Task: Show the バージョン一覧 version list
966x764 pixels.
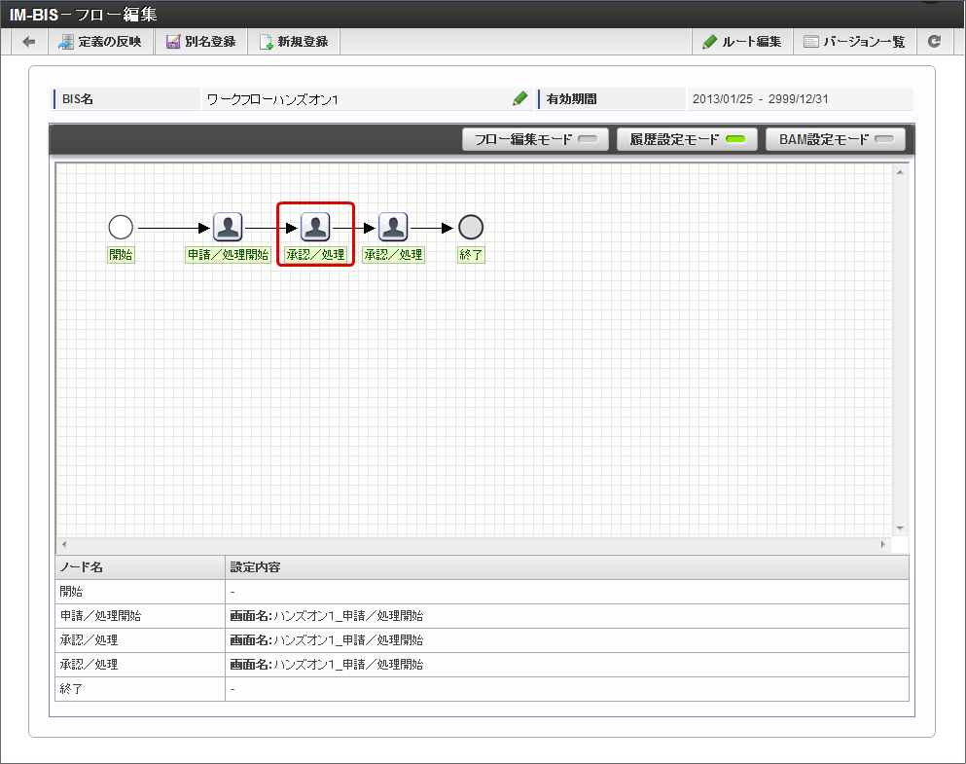Action: tap(854, 42)
